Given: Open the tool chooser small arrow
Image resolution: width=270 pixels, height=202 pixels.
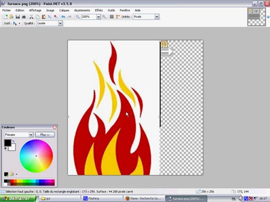Looking at the screenshot, I should (x=19, y=23).
